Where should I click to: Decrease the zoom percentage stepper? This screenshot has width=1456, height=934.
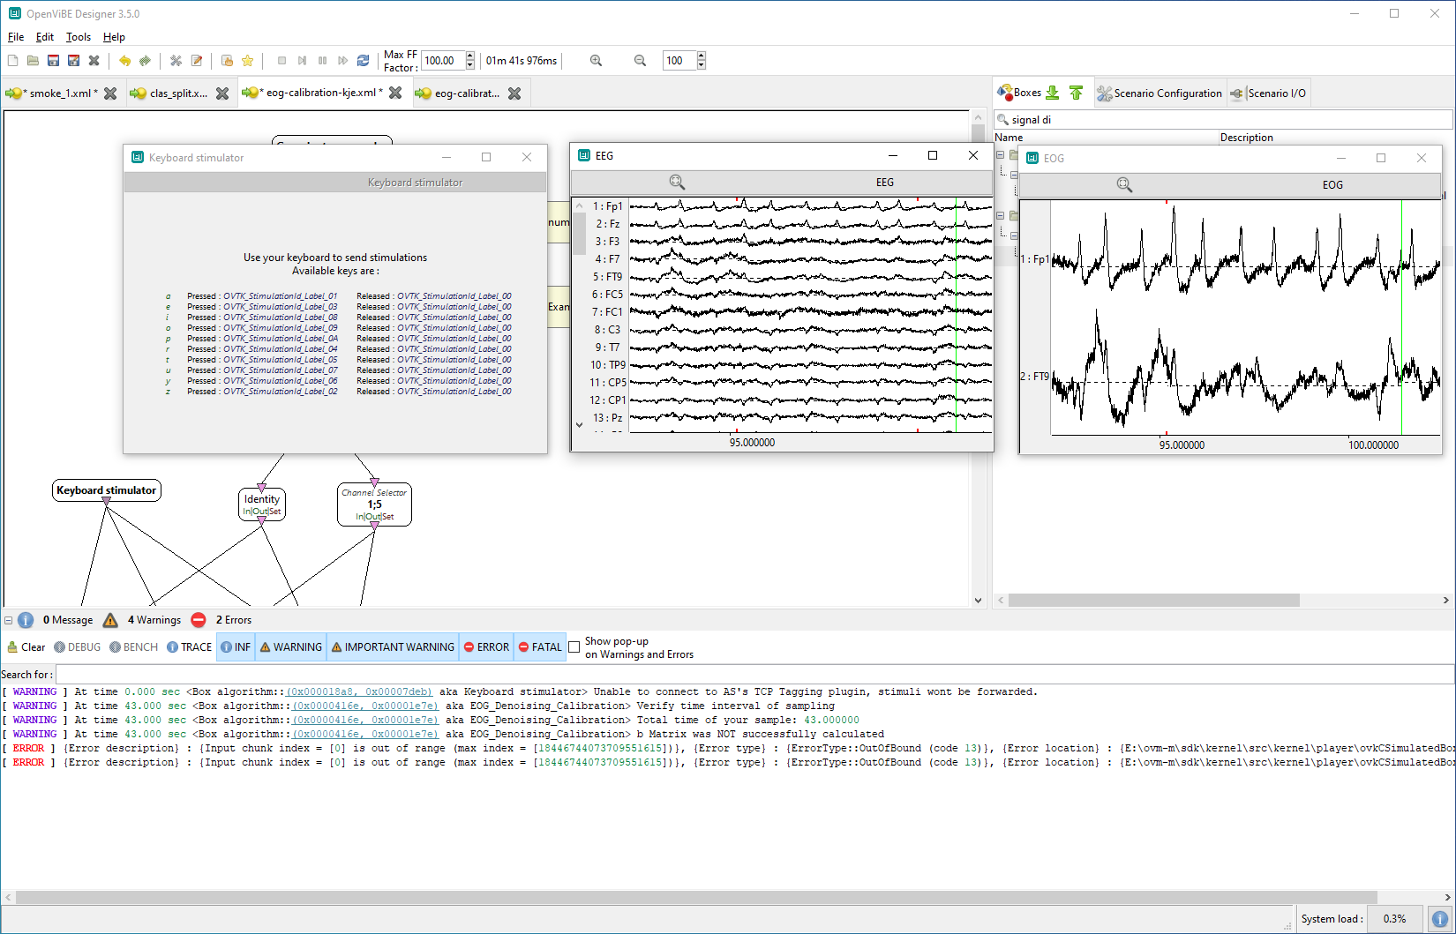[702, 65]
